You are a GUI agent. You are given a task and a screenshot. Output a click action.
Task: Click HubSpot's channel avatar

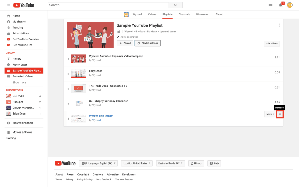pos(8,102)
